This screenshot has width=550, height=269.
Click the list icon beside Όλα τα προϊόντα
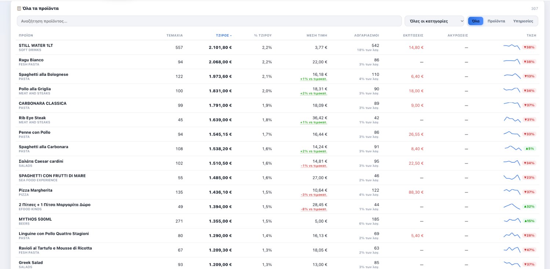point(19,8)
